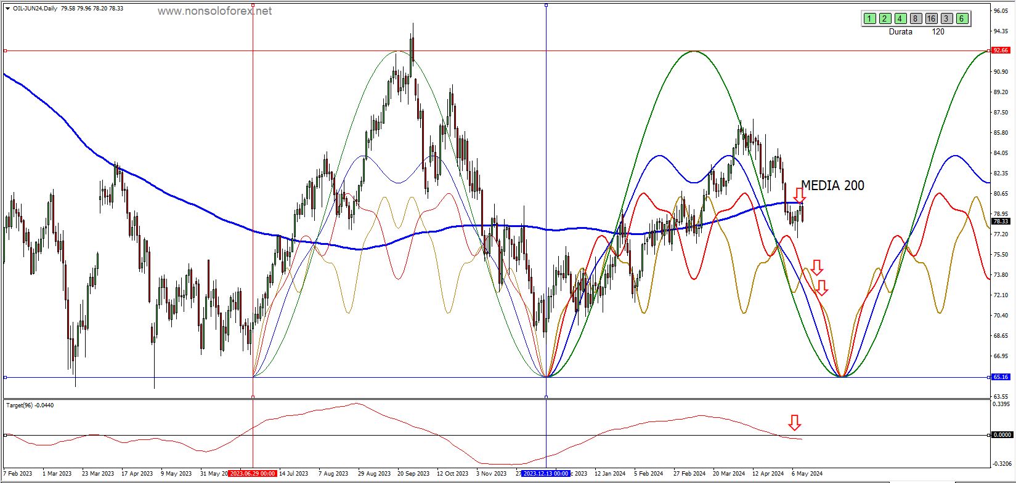Click the red 2023.06.29 date marker
1016x483 pixels.
pyautogui.click(x=253, y=474)
